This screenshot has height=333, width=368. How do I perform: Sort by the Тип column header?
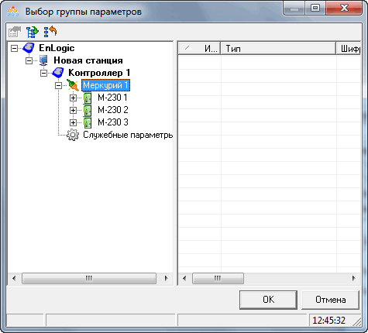coord(278,49)
